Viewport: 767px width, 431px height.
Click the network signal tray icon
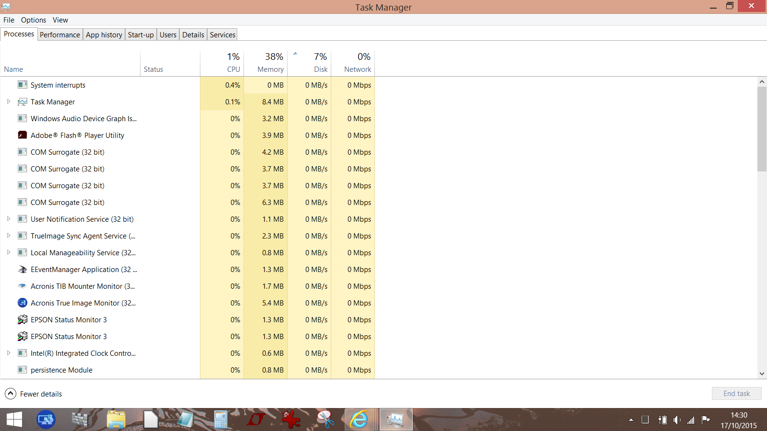click(691, 420)
